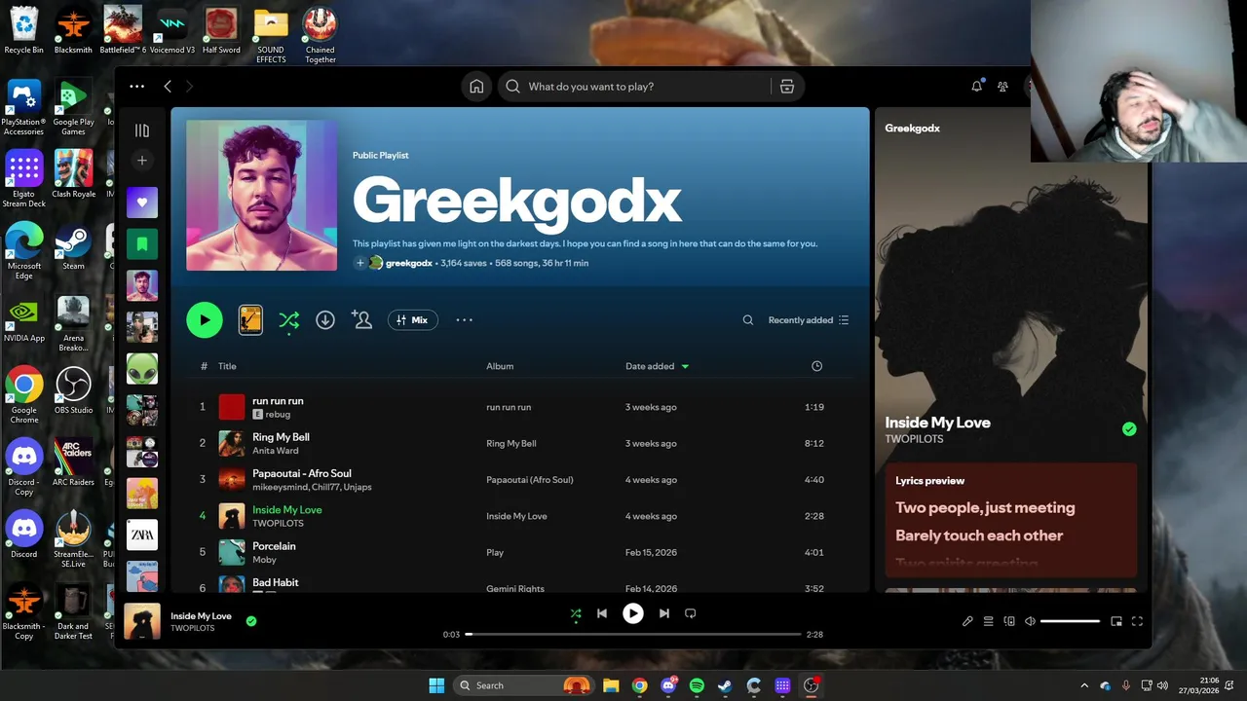Open Connect to a device

coord(1009,621)
